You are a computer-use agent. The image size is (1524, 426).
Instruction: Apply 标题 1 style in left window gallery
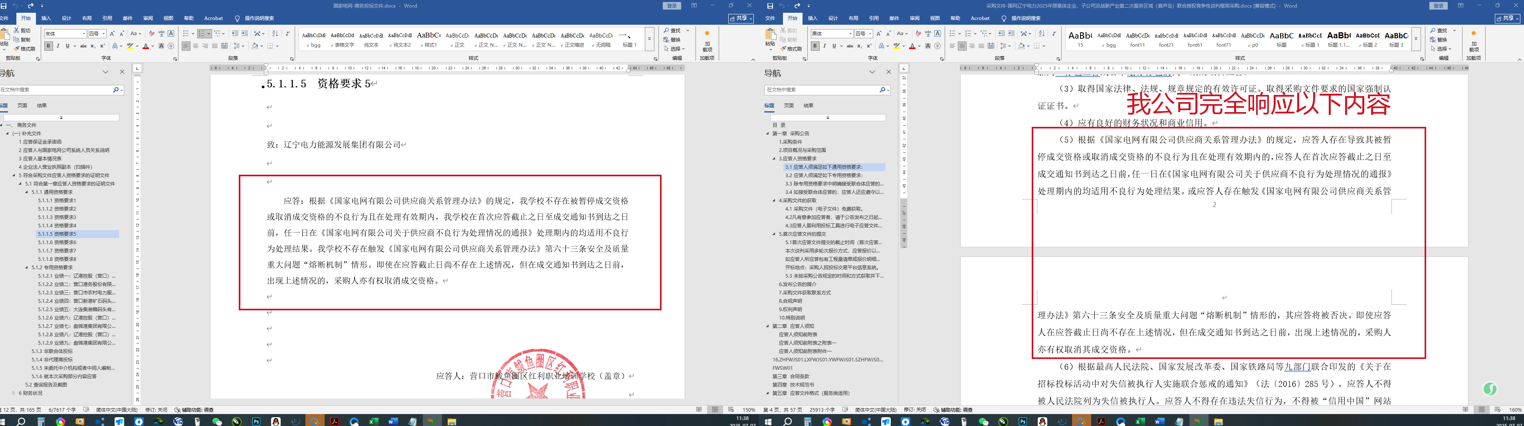(x=630, y=39)
